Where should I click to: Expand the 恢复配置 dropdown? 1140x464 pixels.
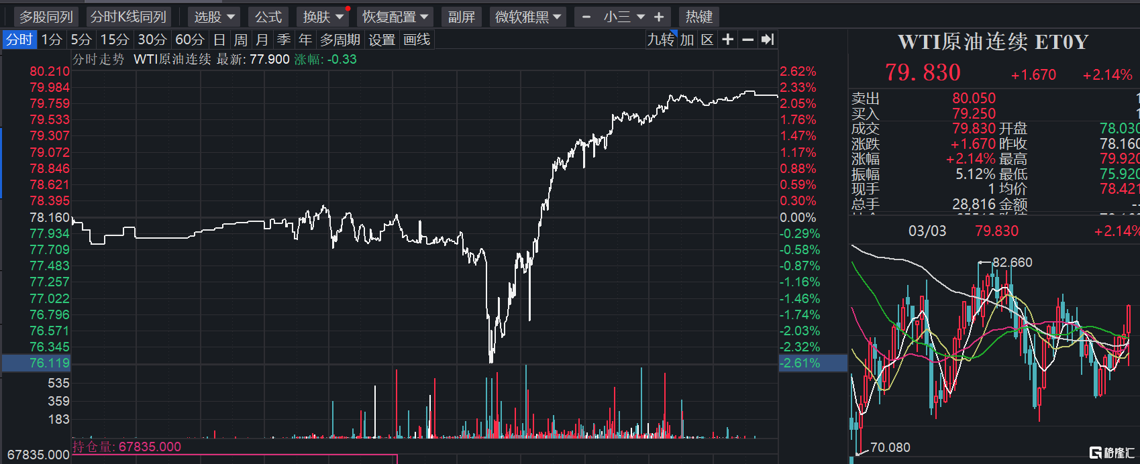click(x=395, y=17)
